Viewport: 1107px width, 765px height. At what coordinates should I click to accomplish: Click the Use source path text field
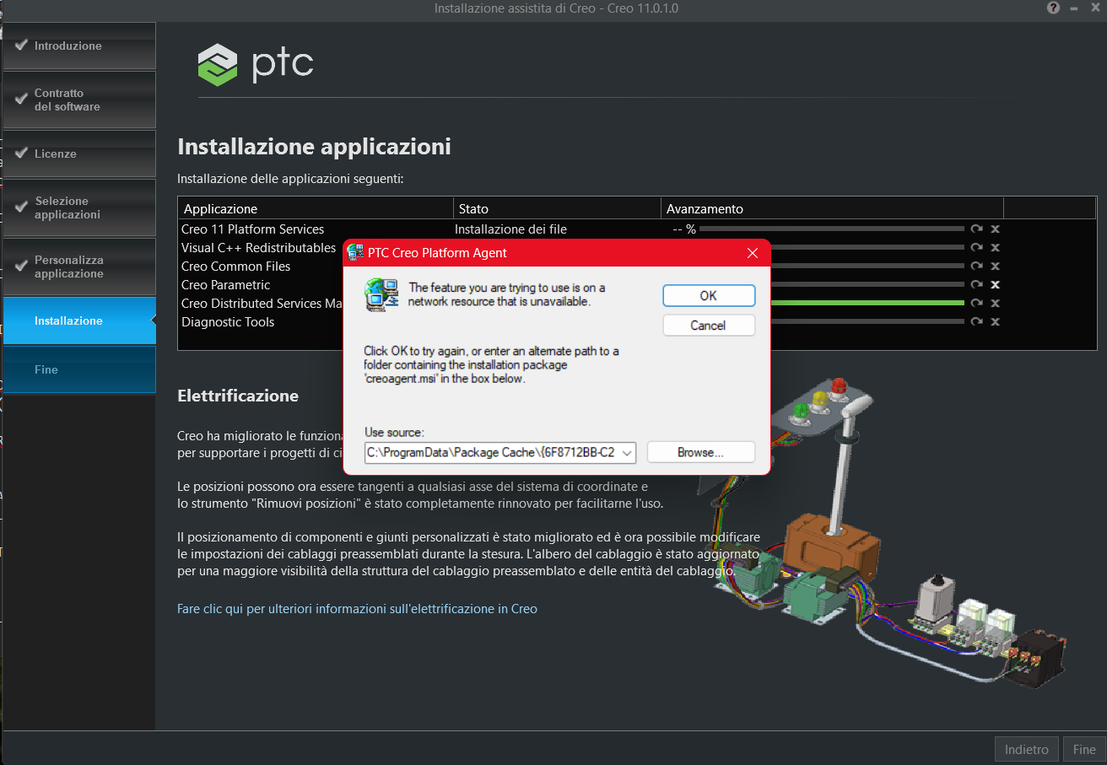[492, 453]
